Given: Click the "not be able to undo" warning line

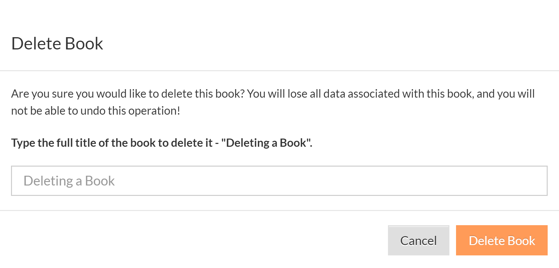Looking at the screenshot, I should 95,111.
